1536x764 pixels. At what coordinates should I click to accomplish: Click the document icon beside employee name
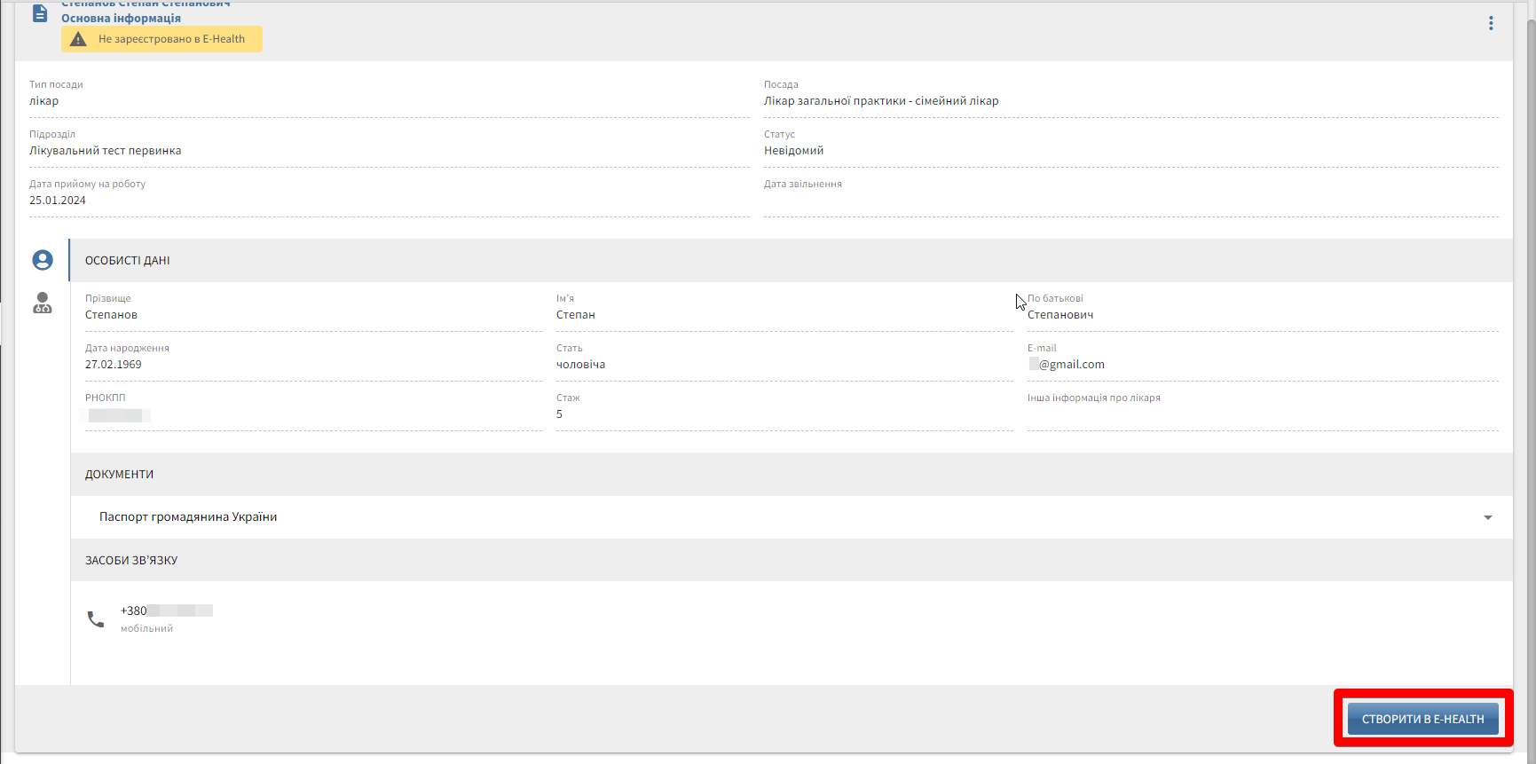(40, 14)
